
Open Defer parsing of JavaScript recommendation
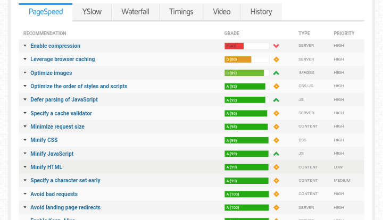tap(64, 100)
